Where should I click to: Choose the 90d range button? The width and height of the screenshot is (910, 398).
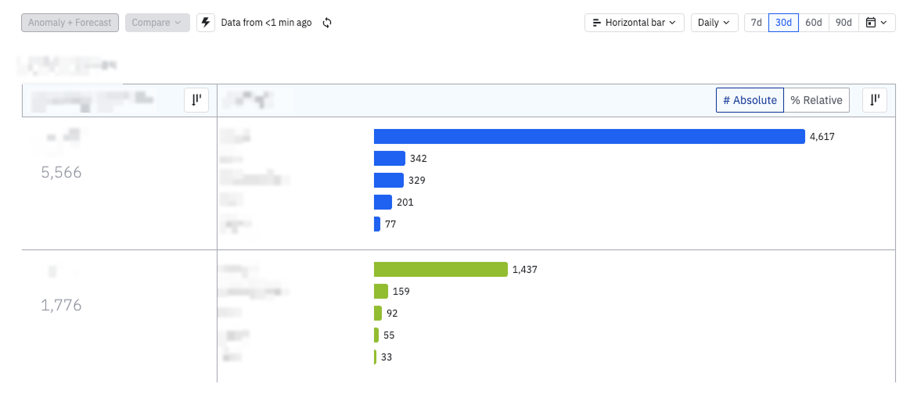pos(843,23)
